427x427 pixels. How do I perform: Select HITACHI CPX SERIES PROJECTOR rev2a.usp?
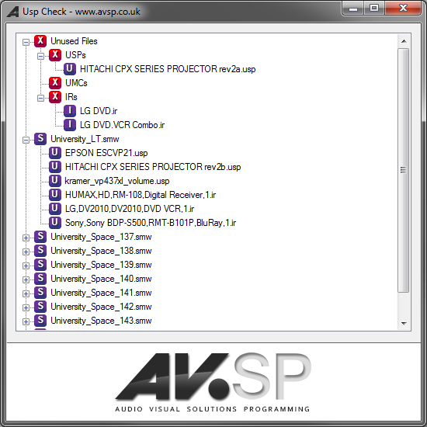click(x=168, y=69)
